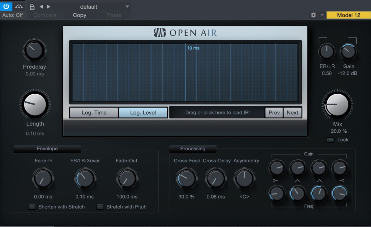The image size is (371, 227).
Task: Click the Gain knob near ER/LR
Action: coord(348,51)
